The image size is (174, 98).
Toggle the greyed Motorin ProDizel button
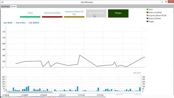[x=96, y=14]
